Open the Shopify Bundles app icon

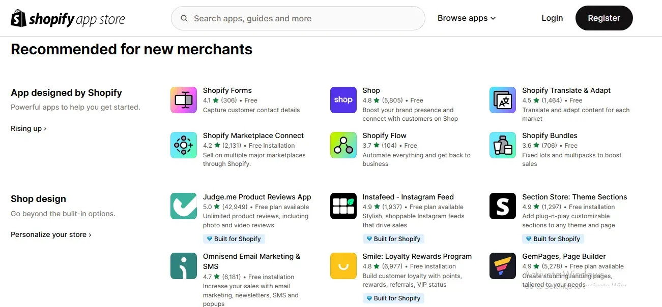503,145
